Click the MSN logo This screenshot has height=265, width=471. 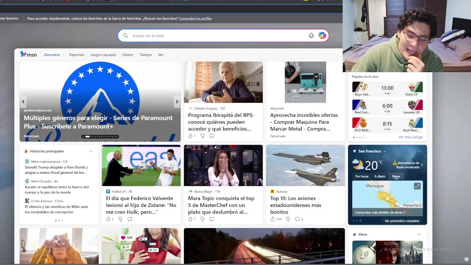click(x=28, y=54)
